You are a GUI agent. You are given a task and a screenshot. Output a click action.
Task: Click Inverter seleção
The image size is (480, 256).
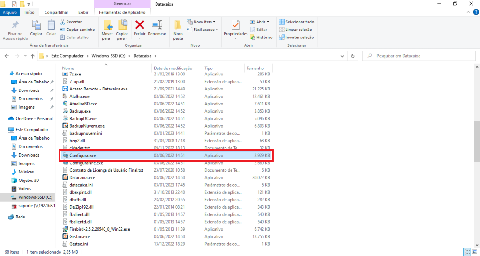(x=296, y=38)
